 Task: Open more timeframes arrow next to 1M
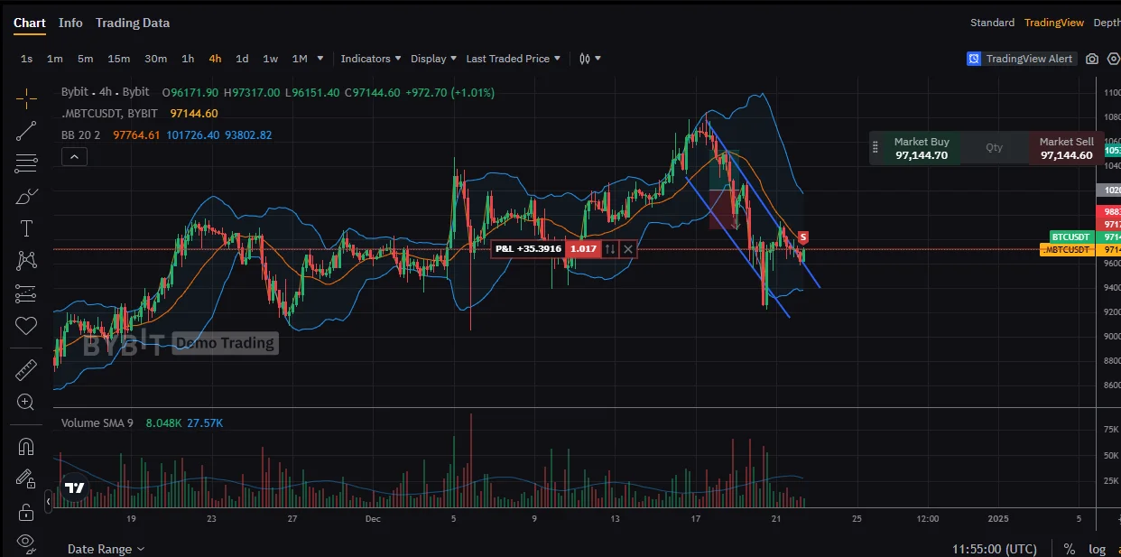coord(320,59)
